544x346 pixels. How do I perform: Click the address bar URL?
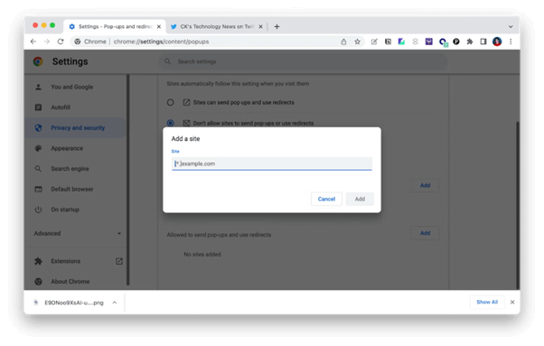pos(161,42)
